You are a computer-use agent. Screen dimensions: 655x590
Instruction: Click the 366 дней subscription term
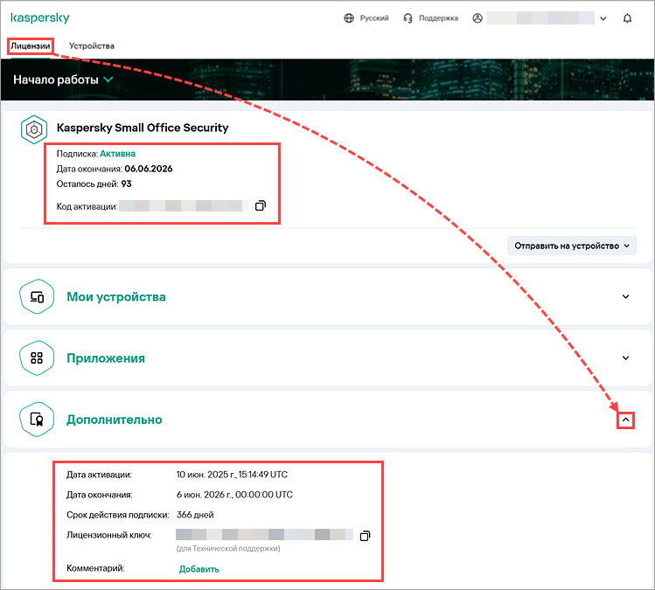coord(195,515)
